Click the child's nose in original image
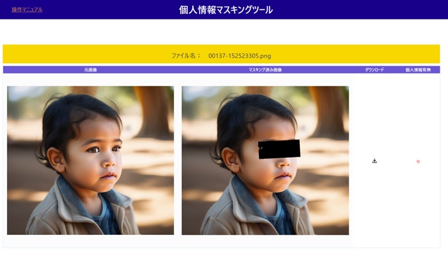The width and height of the screenshot is (448, 255). tap(109, 162)
